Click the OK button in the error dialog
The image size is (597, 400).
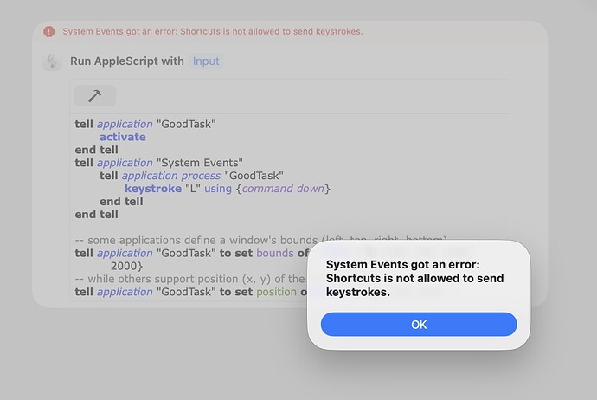(x=418, y=325)
